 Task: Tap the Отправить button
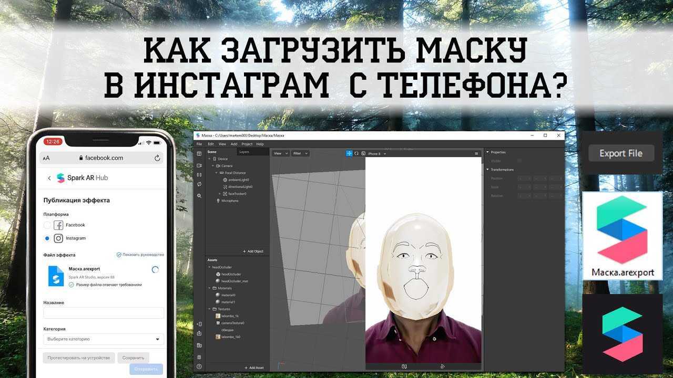pos(146,369)
